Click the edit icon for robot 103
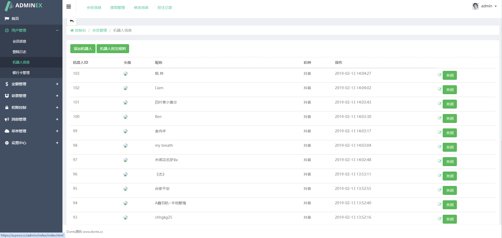 pyautogui.click(x=440, y=75)
